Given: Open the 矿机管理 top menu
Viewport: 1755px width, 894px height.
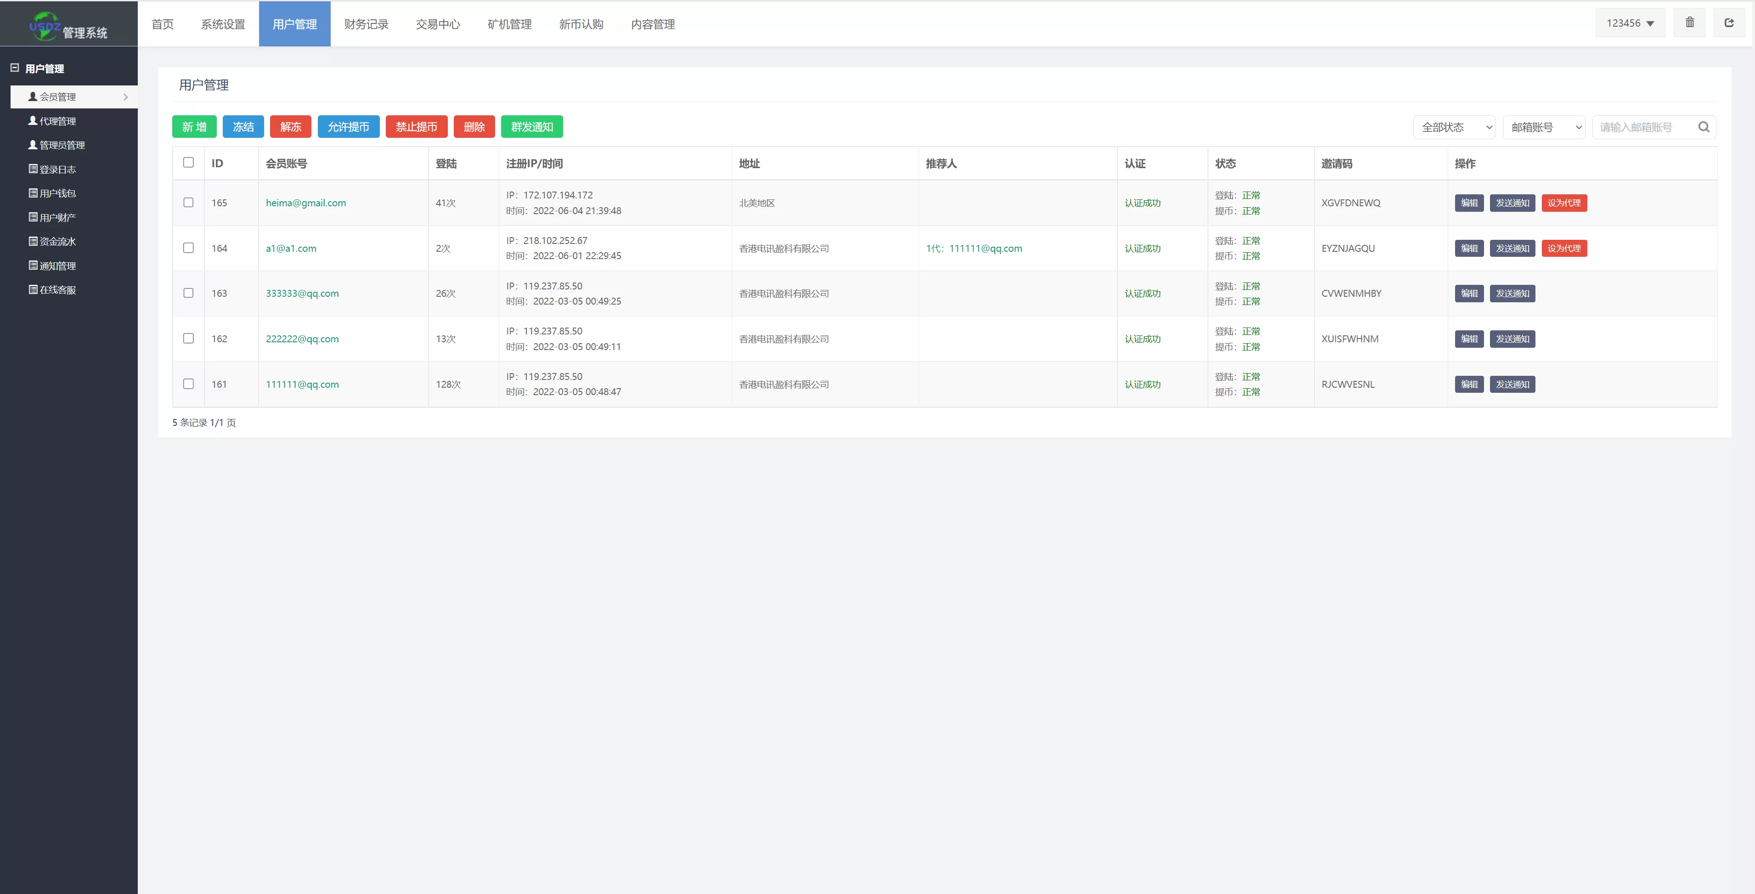Looking at the screenshot, I should (510, 24).
